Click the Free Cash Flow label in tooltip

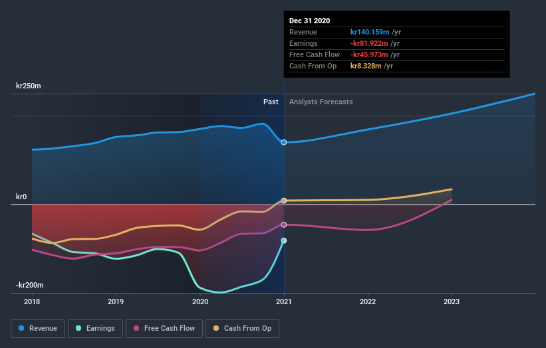tap(315, 54)
